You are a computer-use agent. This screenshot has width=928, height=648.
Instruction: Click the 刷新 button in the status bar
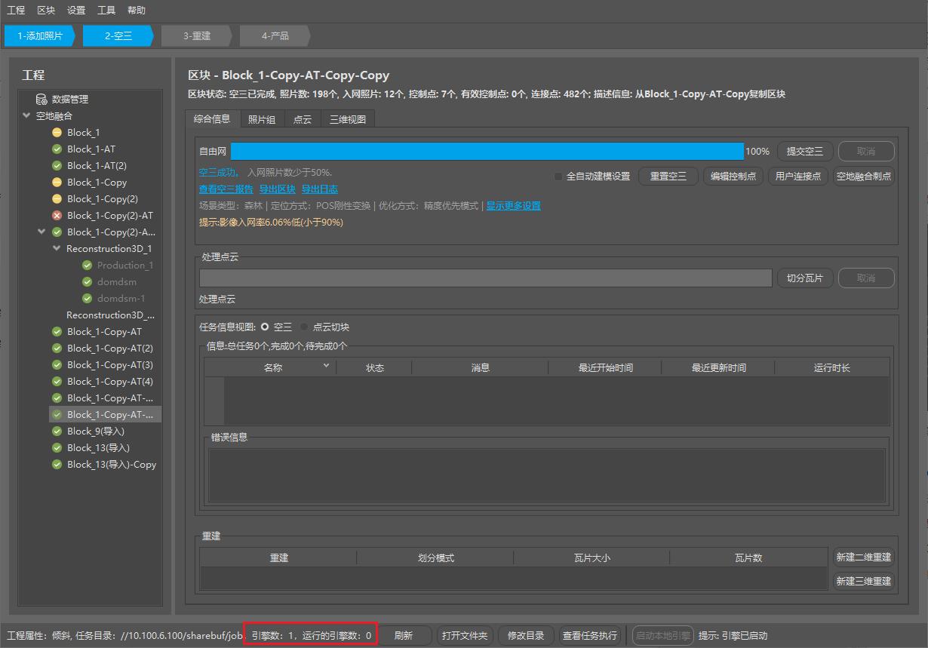click(x=404, y=636)
